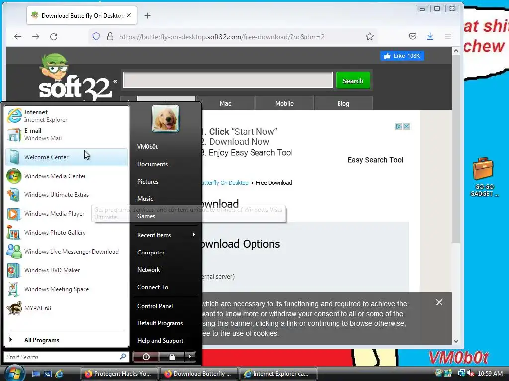Click the Windows Start orb
The height and width of the screenshot is (381, 509).
click(x=14, y=372)
